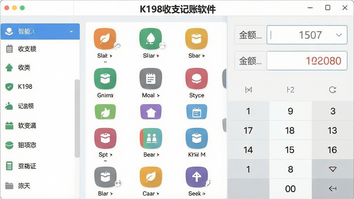Expand the chevron next to Moal
The image size is (354, 199).
(158, 96)
